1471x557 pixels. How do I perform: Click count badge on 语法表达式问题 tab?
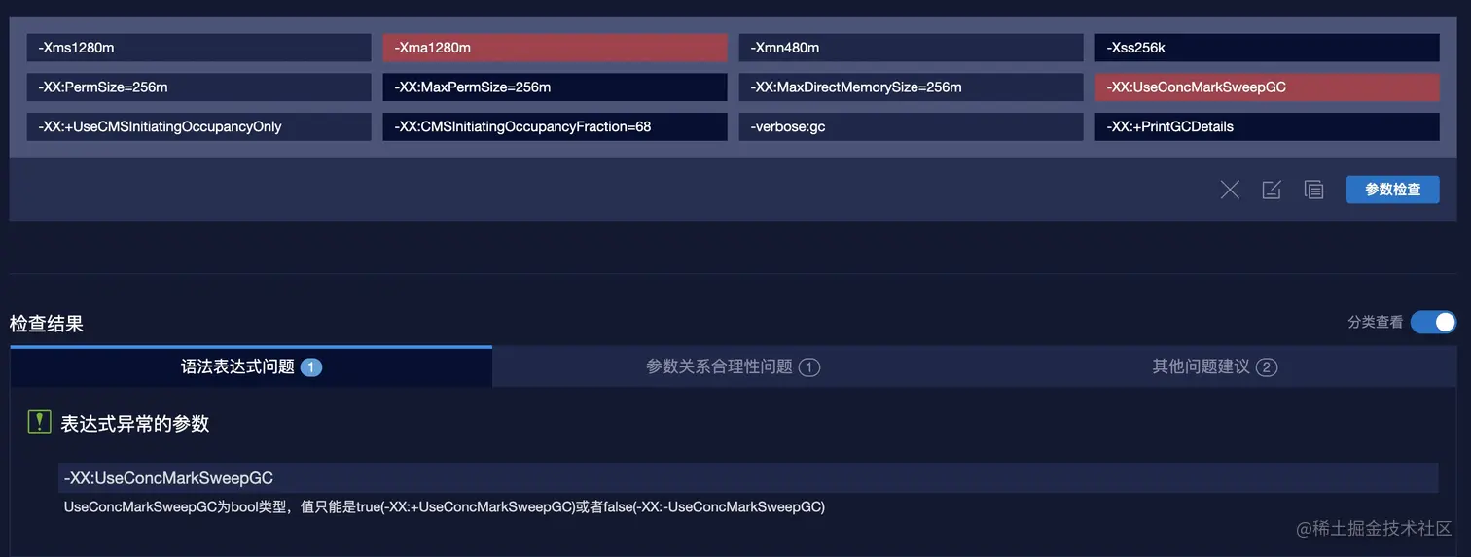tap(311, 367)
